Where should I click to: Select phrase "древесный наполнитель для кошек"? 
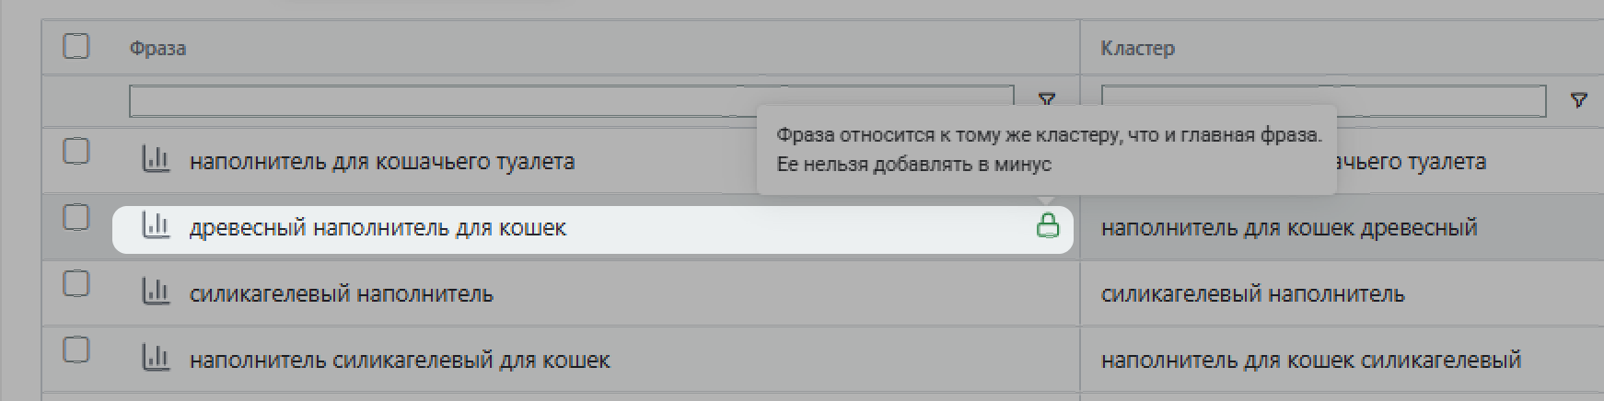[x=378, y=228]
